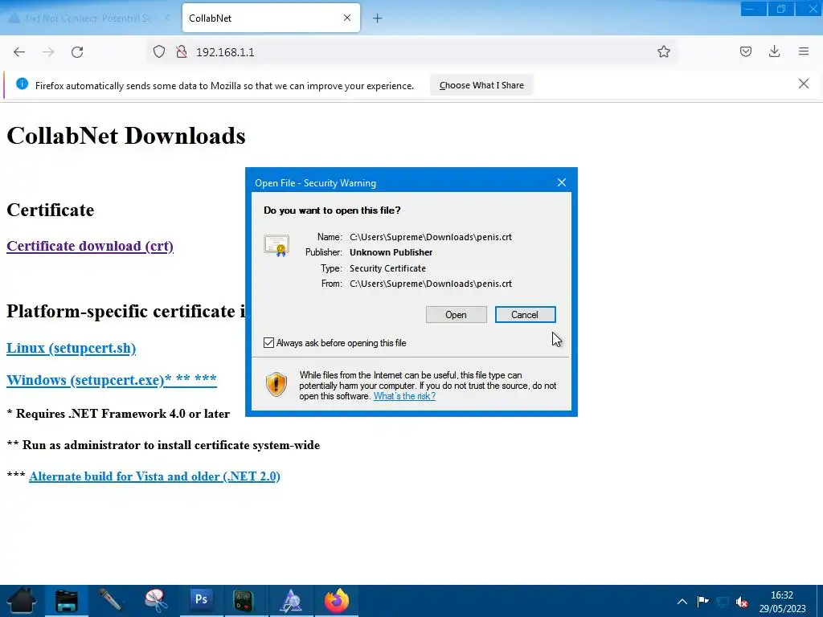This screenshot has height=617, width=823.
Task: Close the CollabNet tab
Action: 347,18
